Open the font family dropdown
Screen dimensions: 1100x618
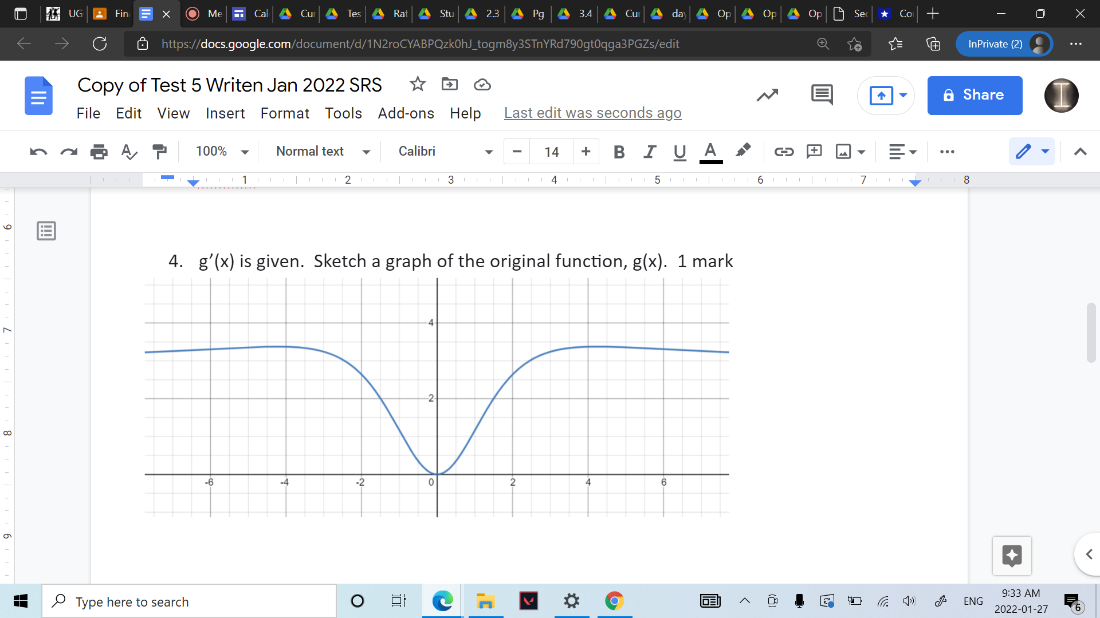[444, 152]
